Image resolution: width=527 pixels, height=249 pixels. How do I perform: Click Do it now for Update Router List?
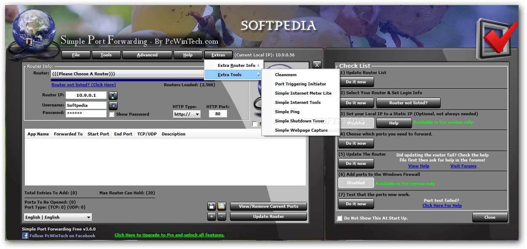(356, 82)
